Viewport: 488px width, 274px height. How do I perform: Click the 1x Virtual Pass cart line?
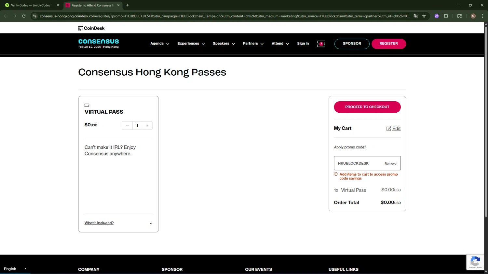367,190
